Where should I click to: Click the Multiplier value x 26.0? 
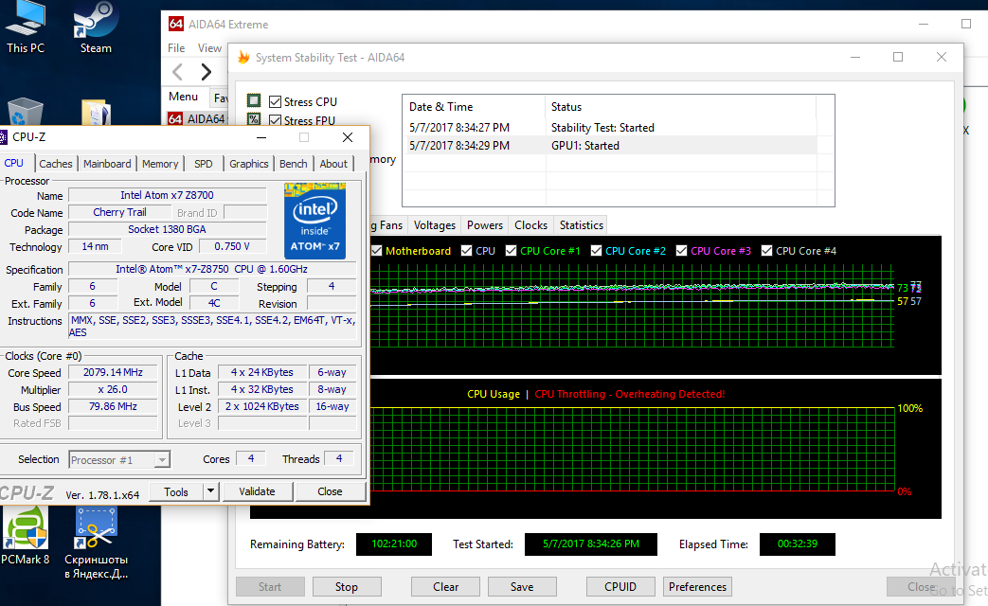tap(113, 389)
